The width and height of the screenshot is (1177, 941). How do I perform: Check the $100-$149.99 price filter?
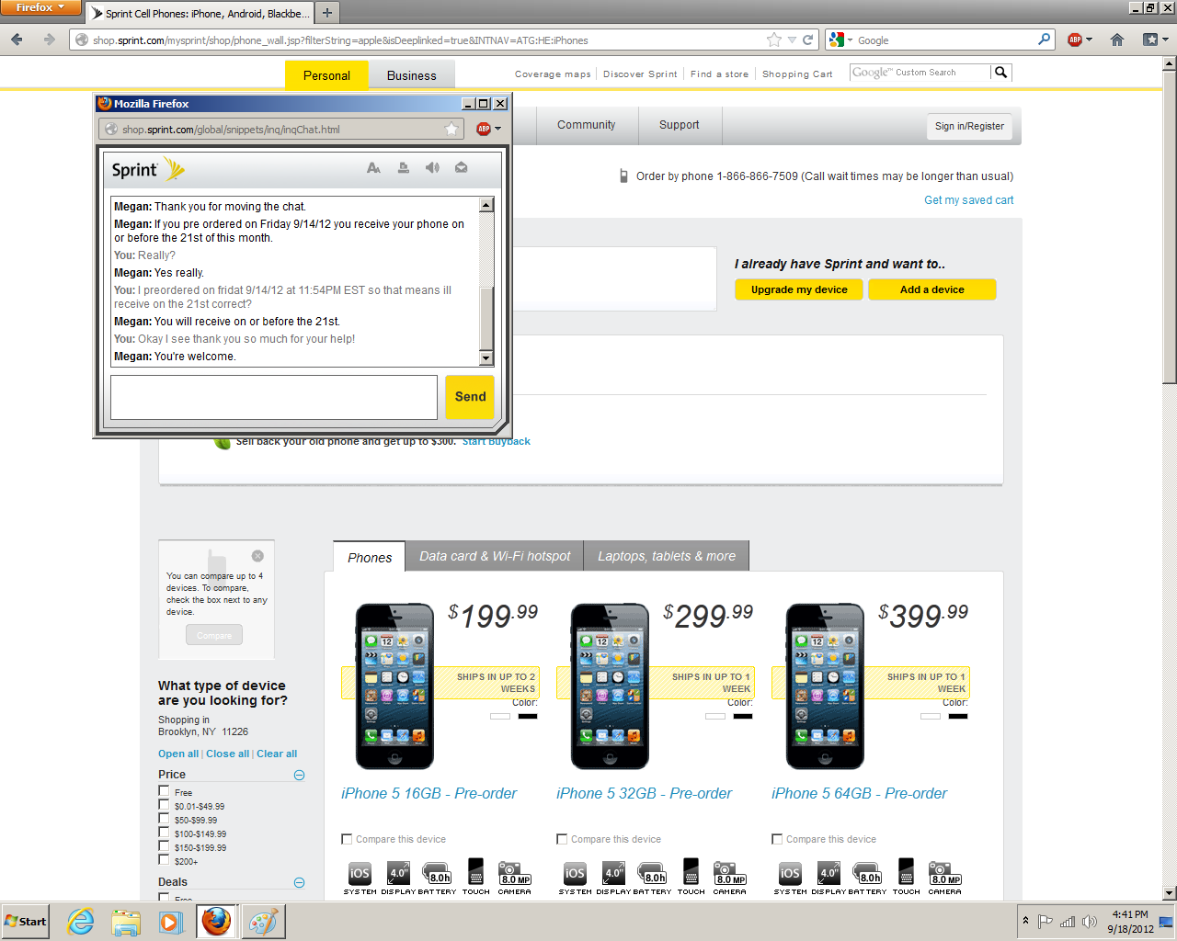tap(164, 833)
